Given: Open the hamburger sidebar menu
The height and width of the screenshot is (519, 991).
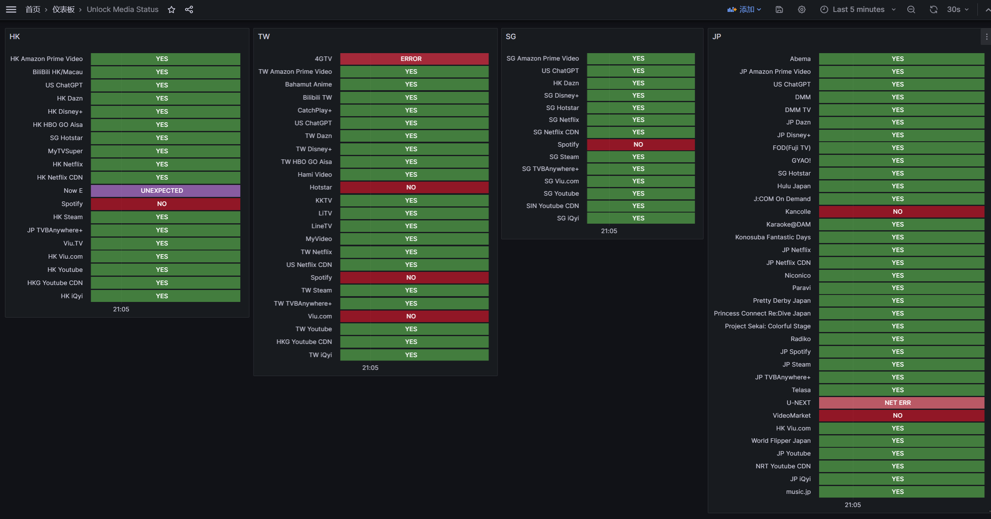Looking at the screenshot, I should tap(11, 9).
